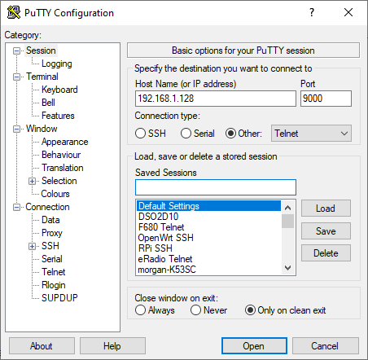Click the Host Name input field
The image size is (368, 360).
coord(216,99)
